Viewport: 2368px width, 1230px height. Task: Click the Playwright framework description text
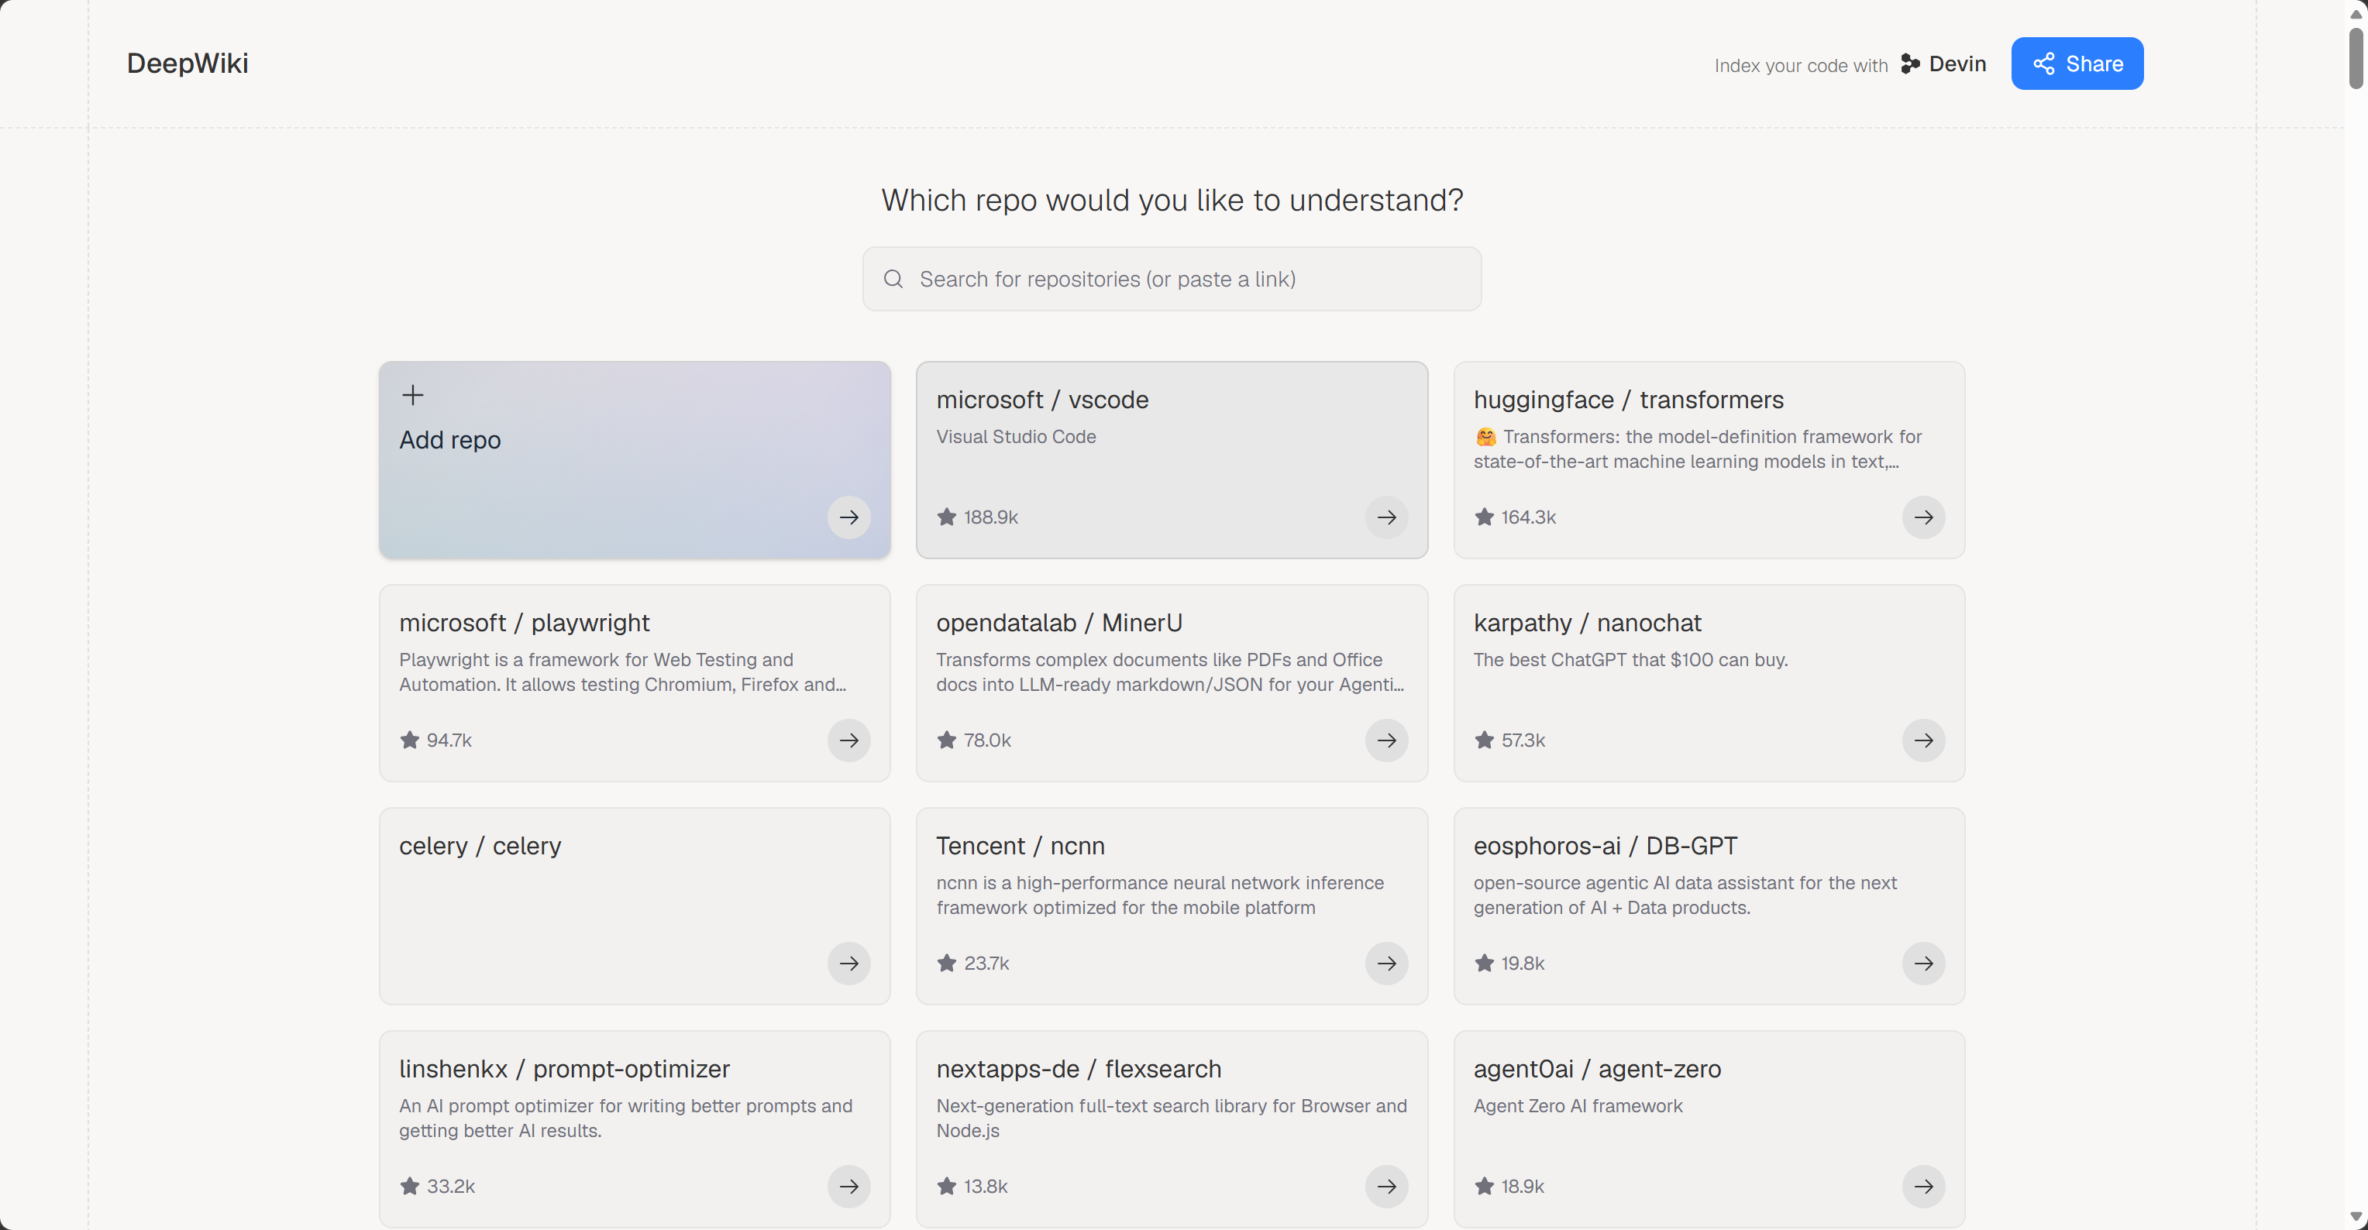[622, 672]
